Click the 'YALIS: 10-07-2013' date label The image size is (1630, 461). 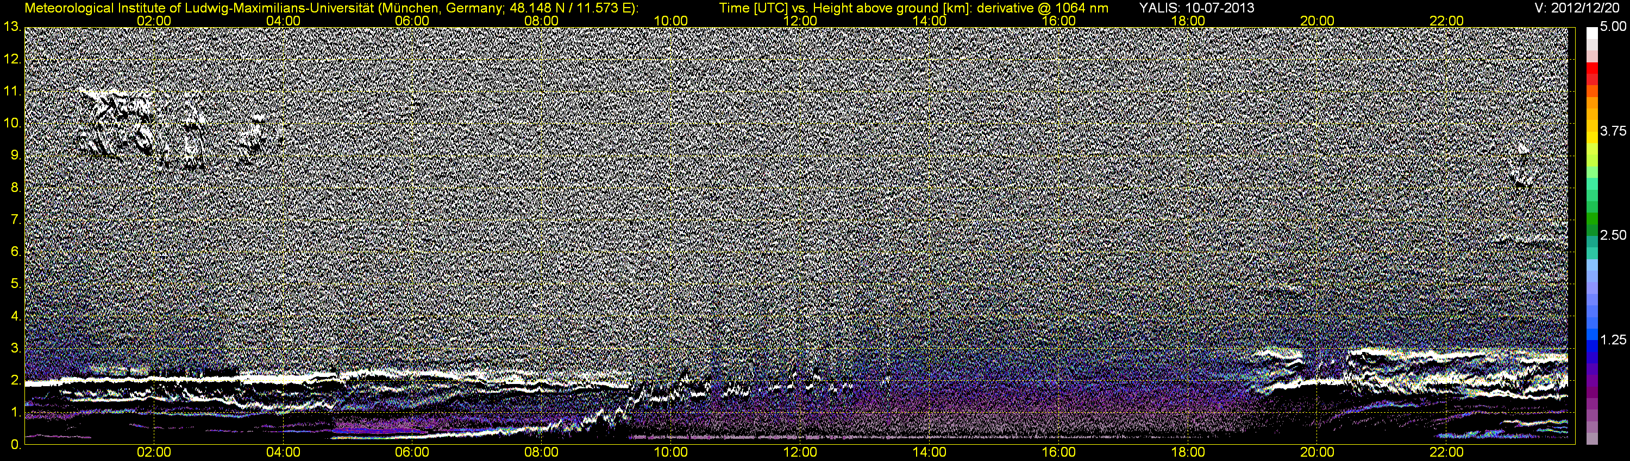coord(1196,8)
